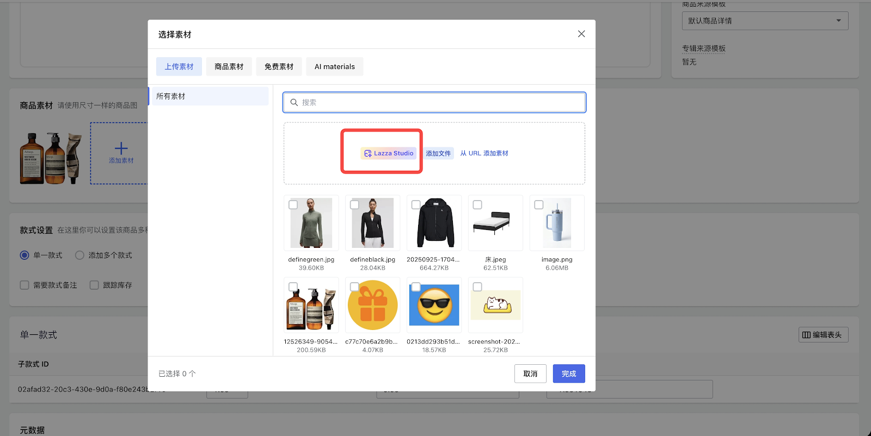Close the 选择素材 dialog with X

point(581,34)
